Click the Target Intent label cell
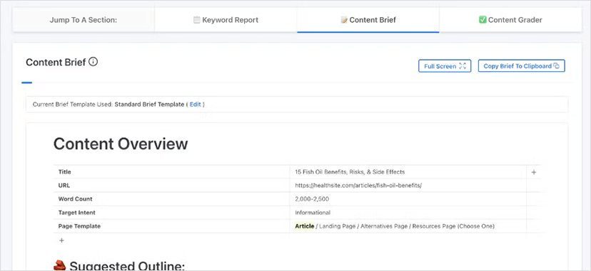 point(171,213)
